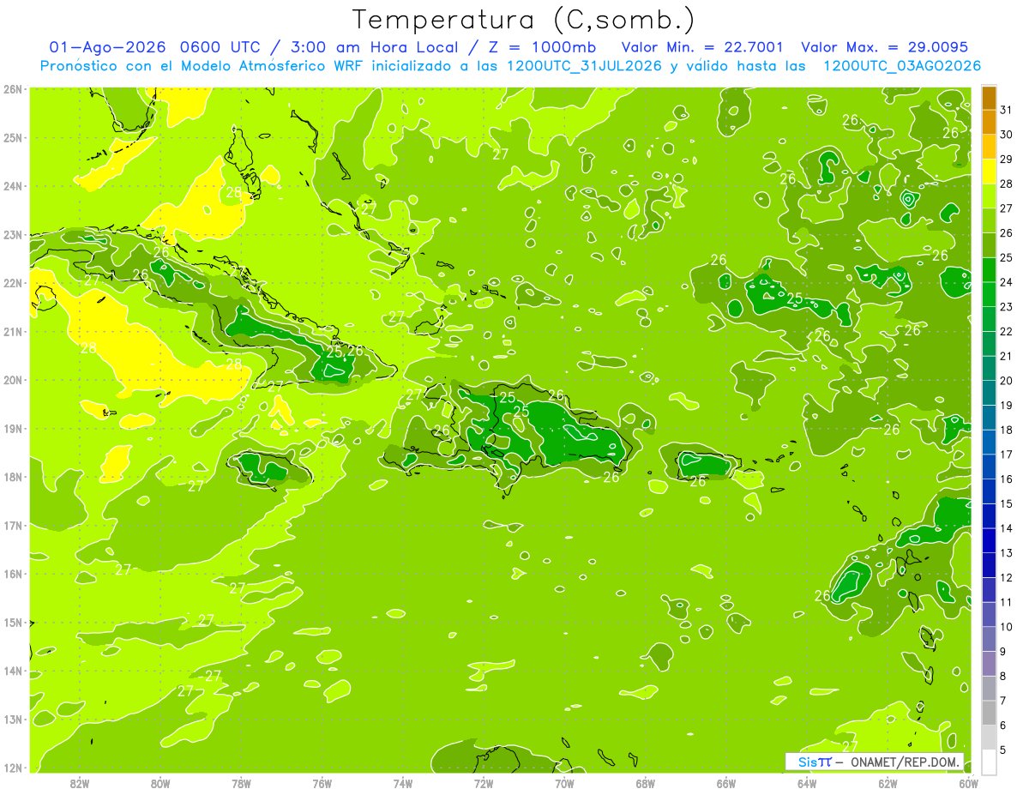Click the '30' value on color scale
Screen dimensions: 1029x795
pyautogui.click(x=1007, y=135)
